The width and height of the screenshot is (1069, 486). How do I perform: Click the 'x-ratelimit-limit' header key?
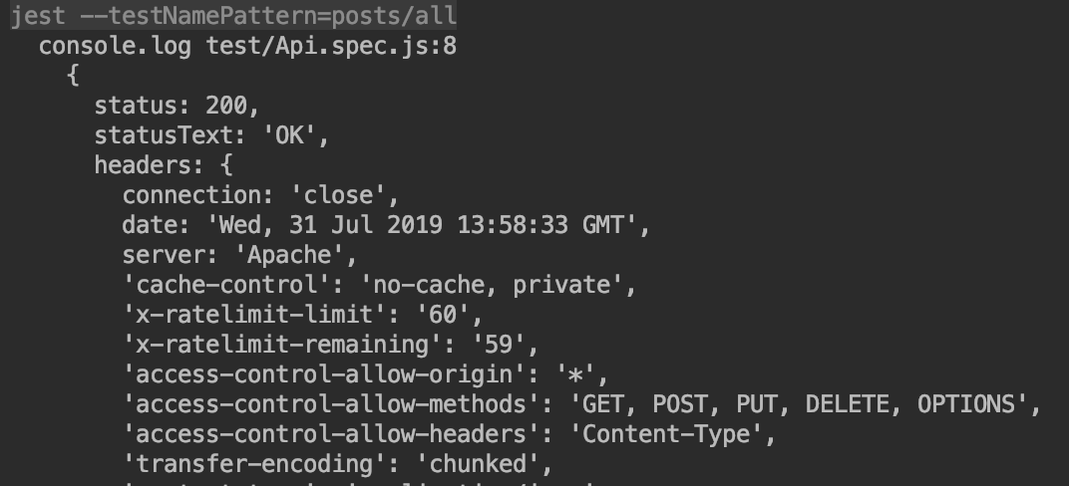[255, 315]
